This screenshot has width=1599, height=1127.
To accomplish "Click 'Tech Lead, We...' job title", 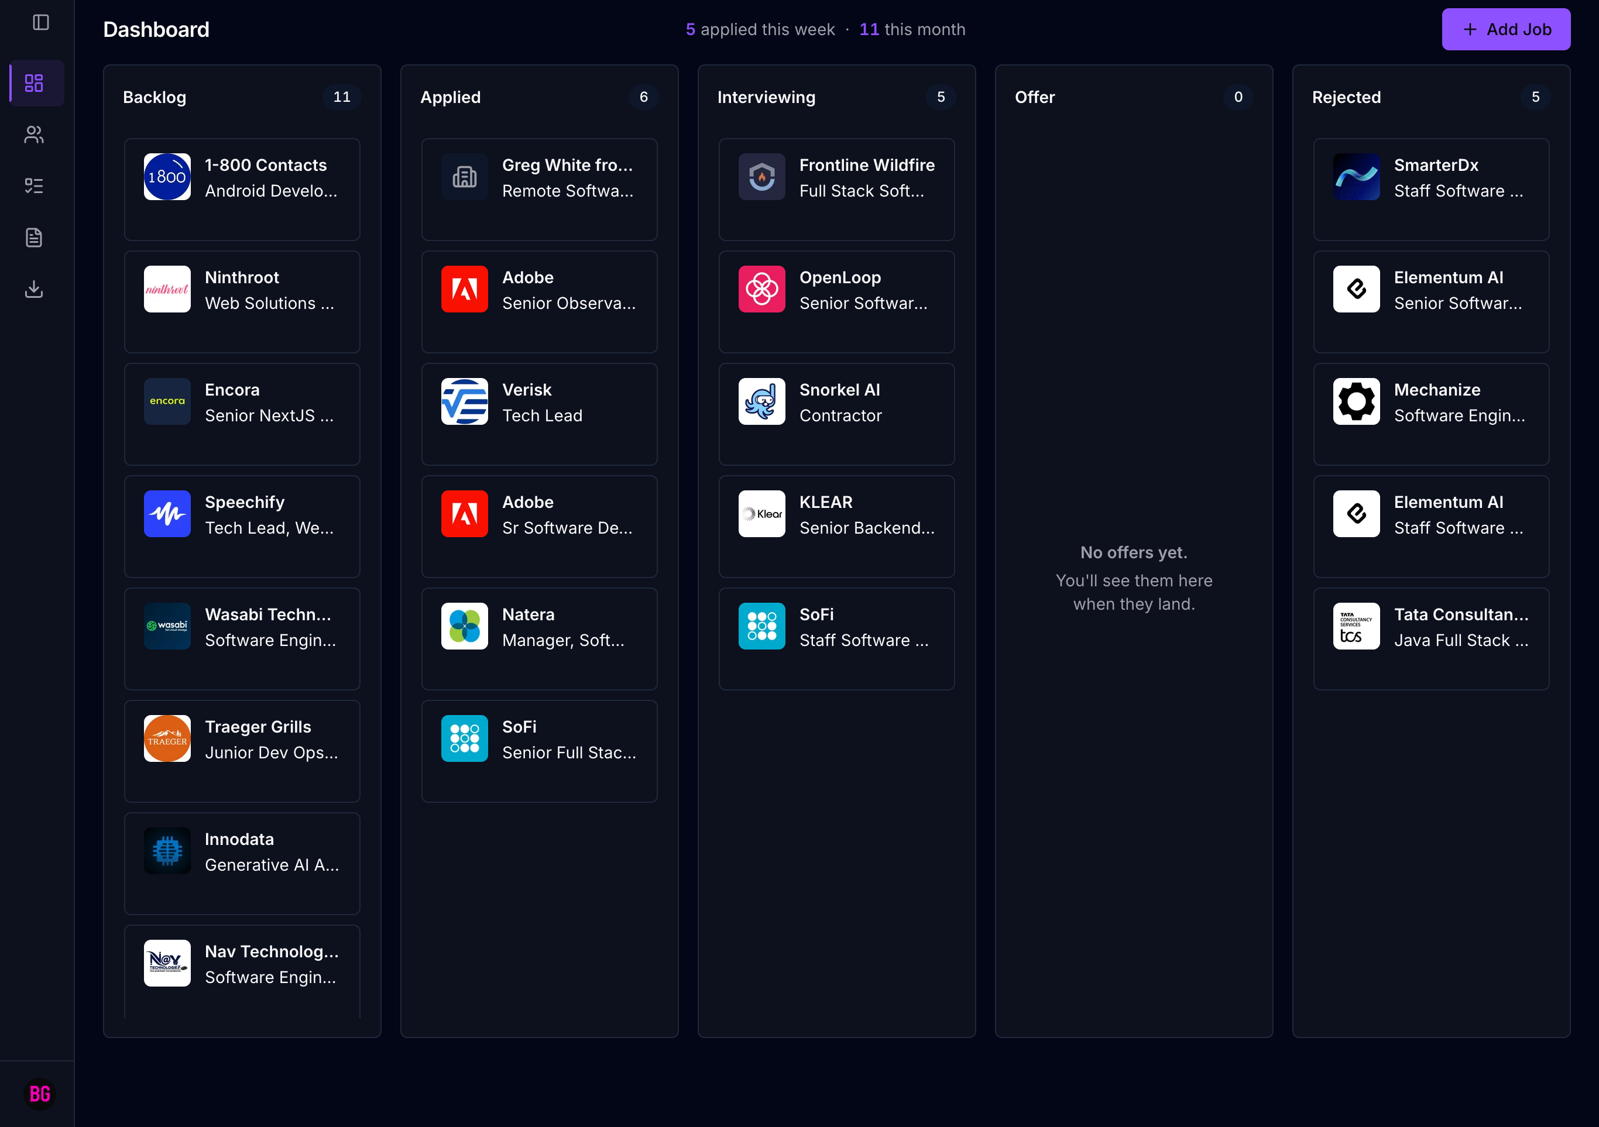I will 269,528.
